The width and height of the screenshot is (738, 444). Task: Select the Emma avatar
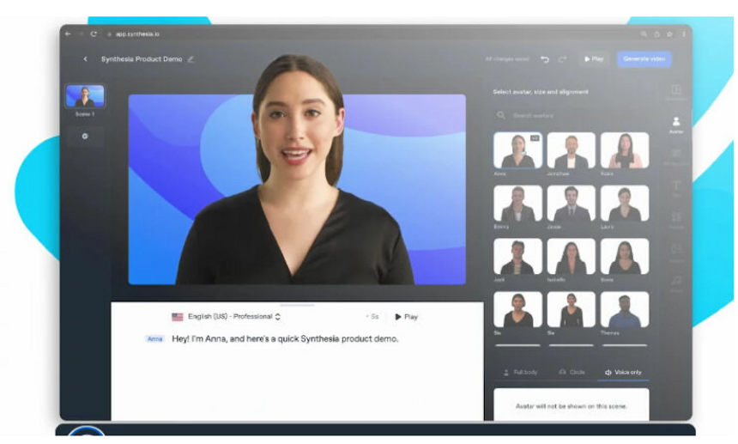(517, 204)
